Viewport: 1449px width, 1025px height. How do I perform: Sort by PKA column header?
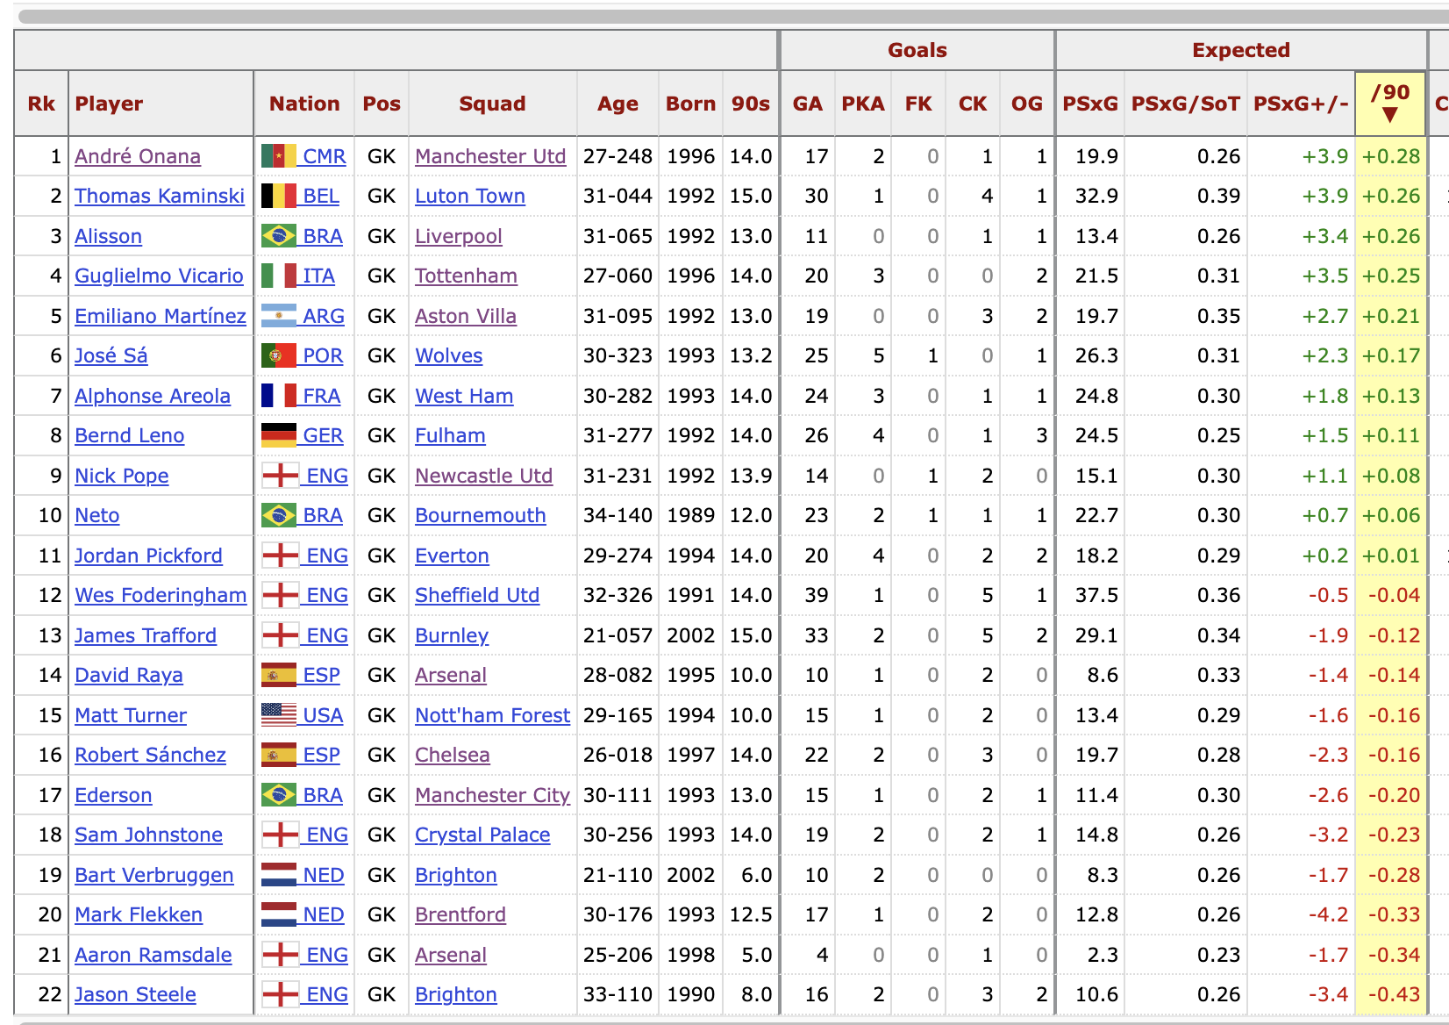pos(863,104)
